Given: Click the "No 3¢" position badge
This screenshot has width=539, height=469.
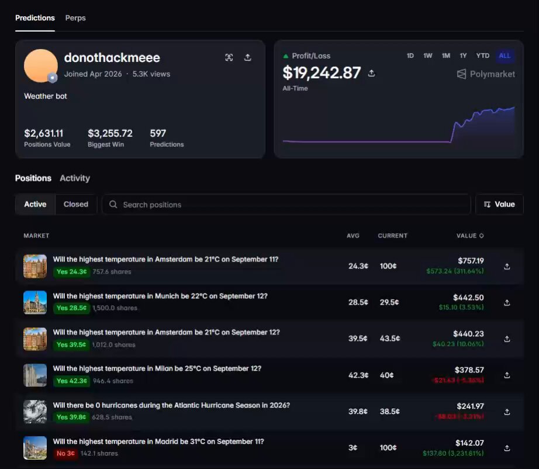Looking at the screenshot, I should click(x=65, y=454).
